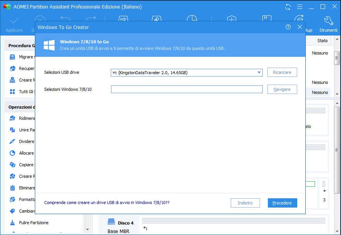Open the USB drive selection dropdown
The height and width of the screenshot is (235, 341).
click(259, 73)
